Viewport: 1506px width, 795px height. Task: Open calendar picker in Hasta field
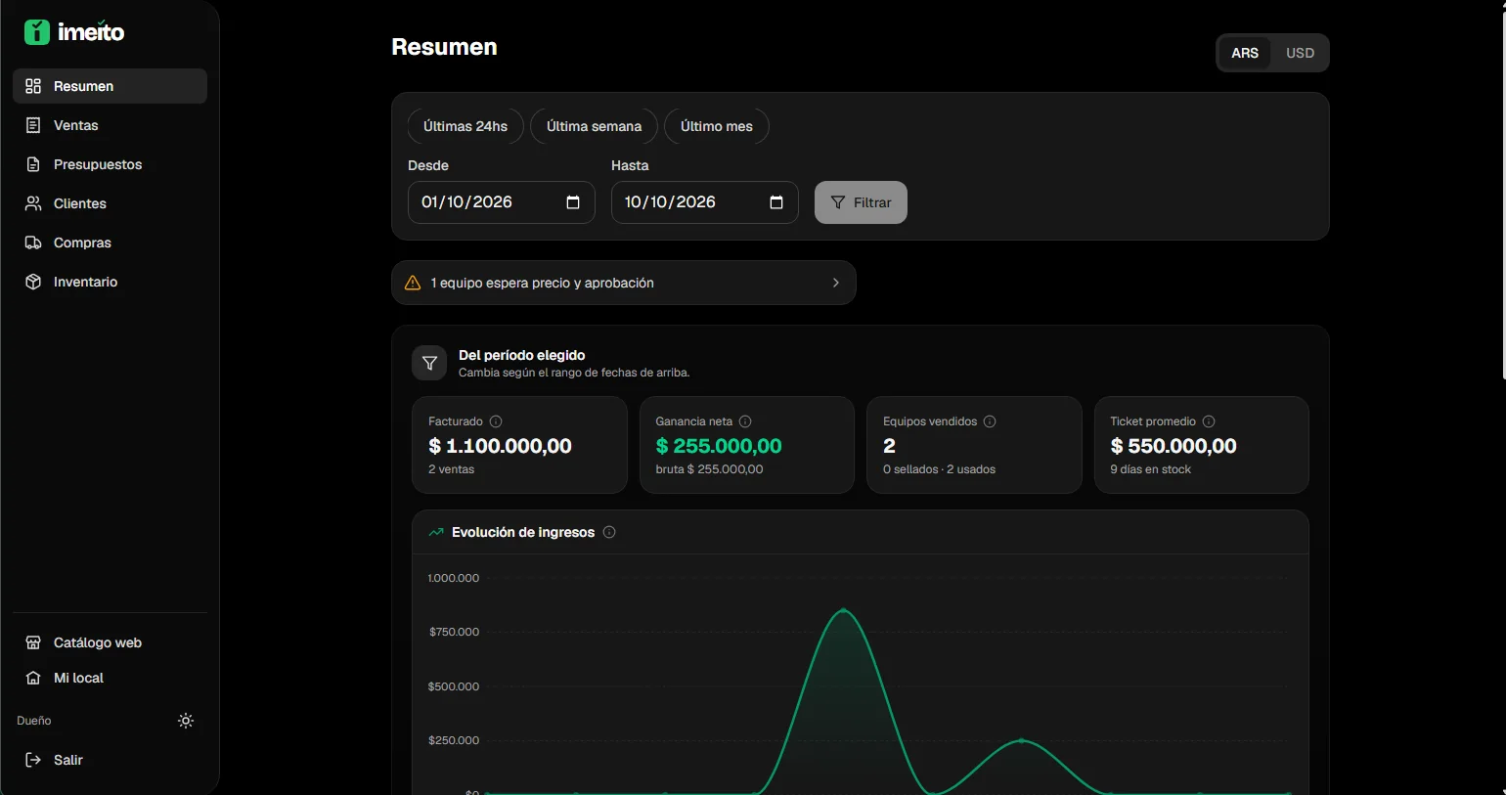click(776, 202)
